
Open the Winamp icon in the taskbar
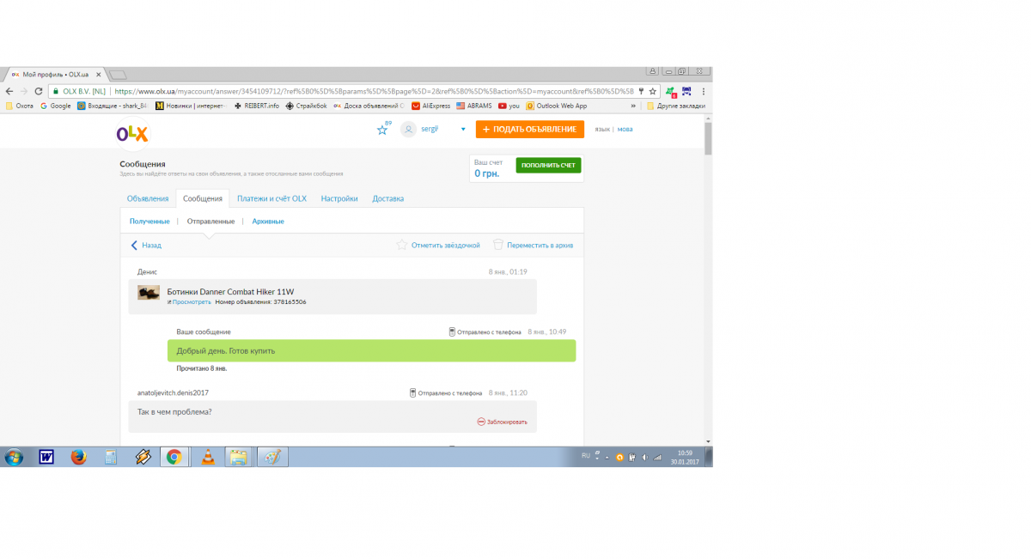[x=143, y=457]
